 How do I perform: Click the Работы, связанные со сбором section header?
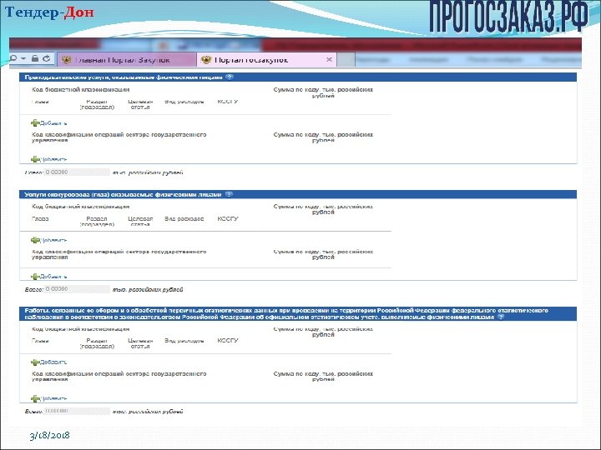pyautogui.click(x=298, y=314)
